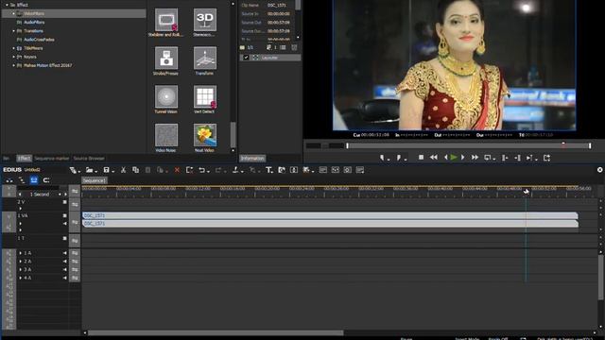Select the Strobe/Freeze effect icon

(x=166, y=59)
